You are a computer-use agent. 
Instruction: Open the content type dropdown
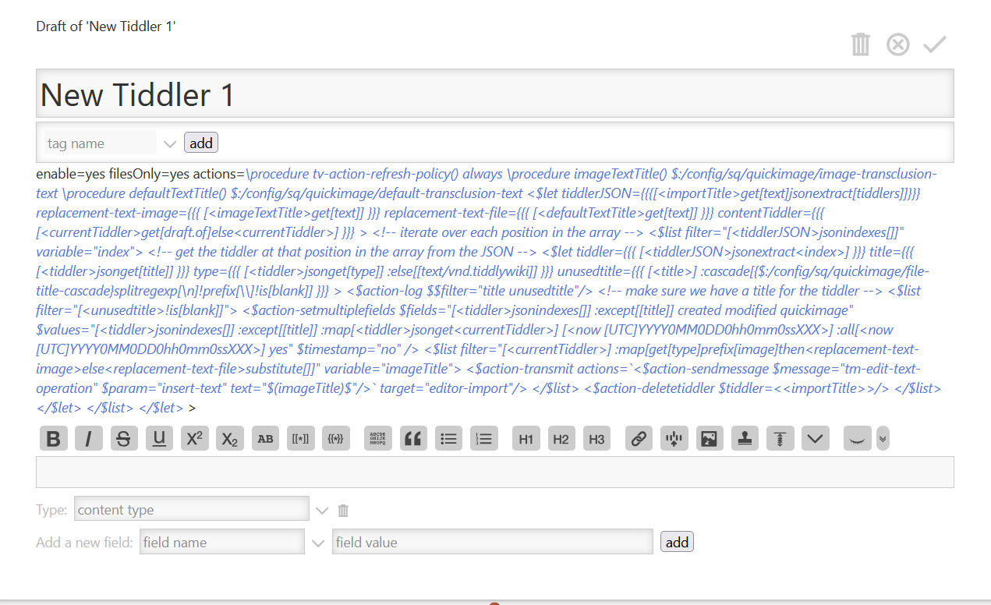pos(322,511)
